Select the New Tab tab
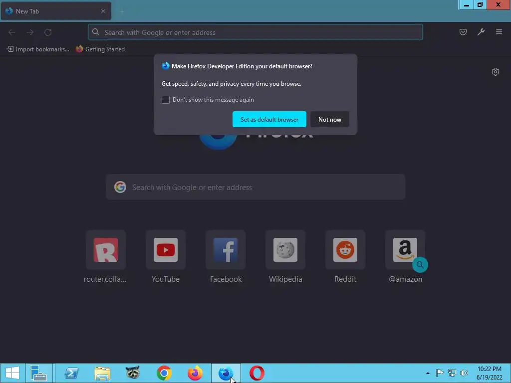 pos(56,11)
